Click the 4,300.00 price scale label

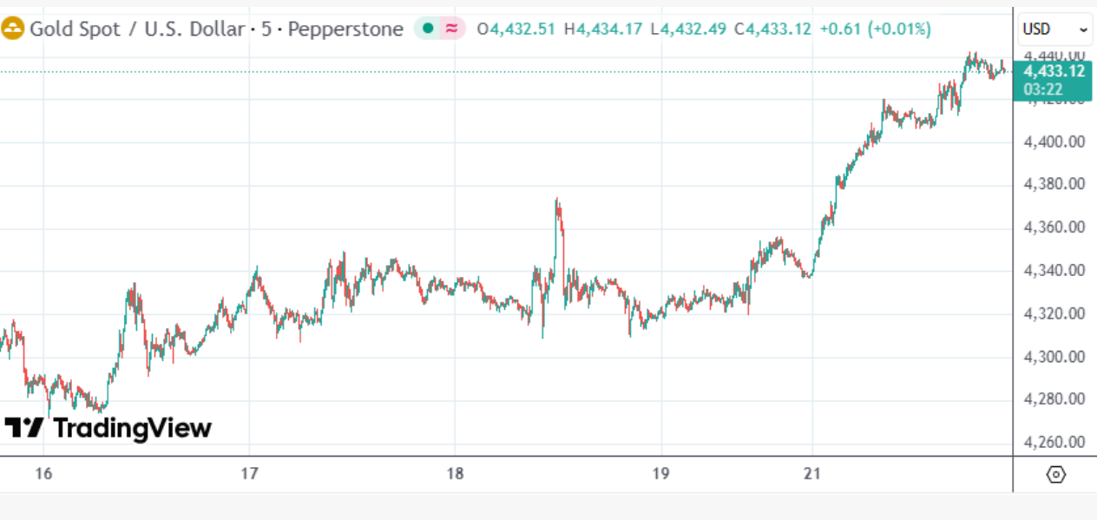click(1054, 357)
